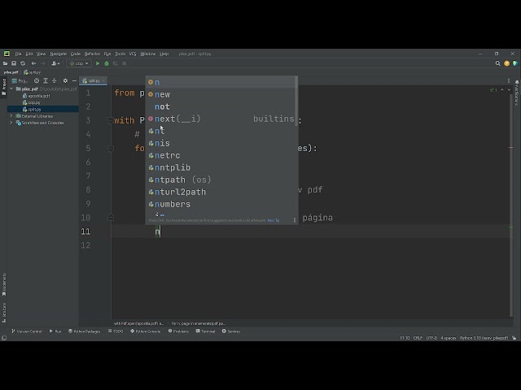Hide the Project panel with minus icon
Screen dimensions: 521x390
[x=74, y=81]
